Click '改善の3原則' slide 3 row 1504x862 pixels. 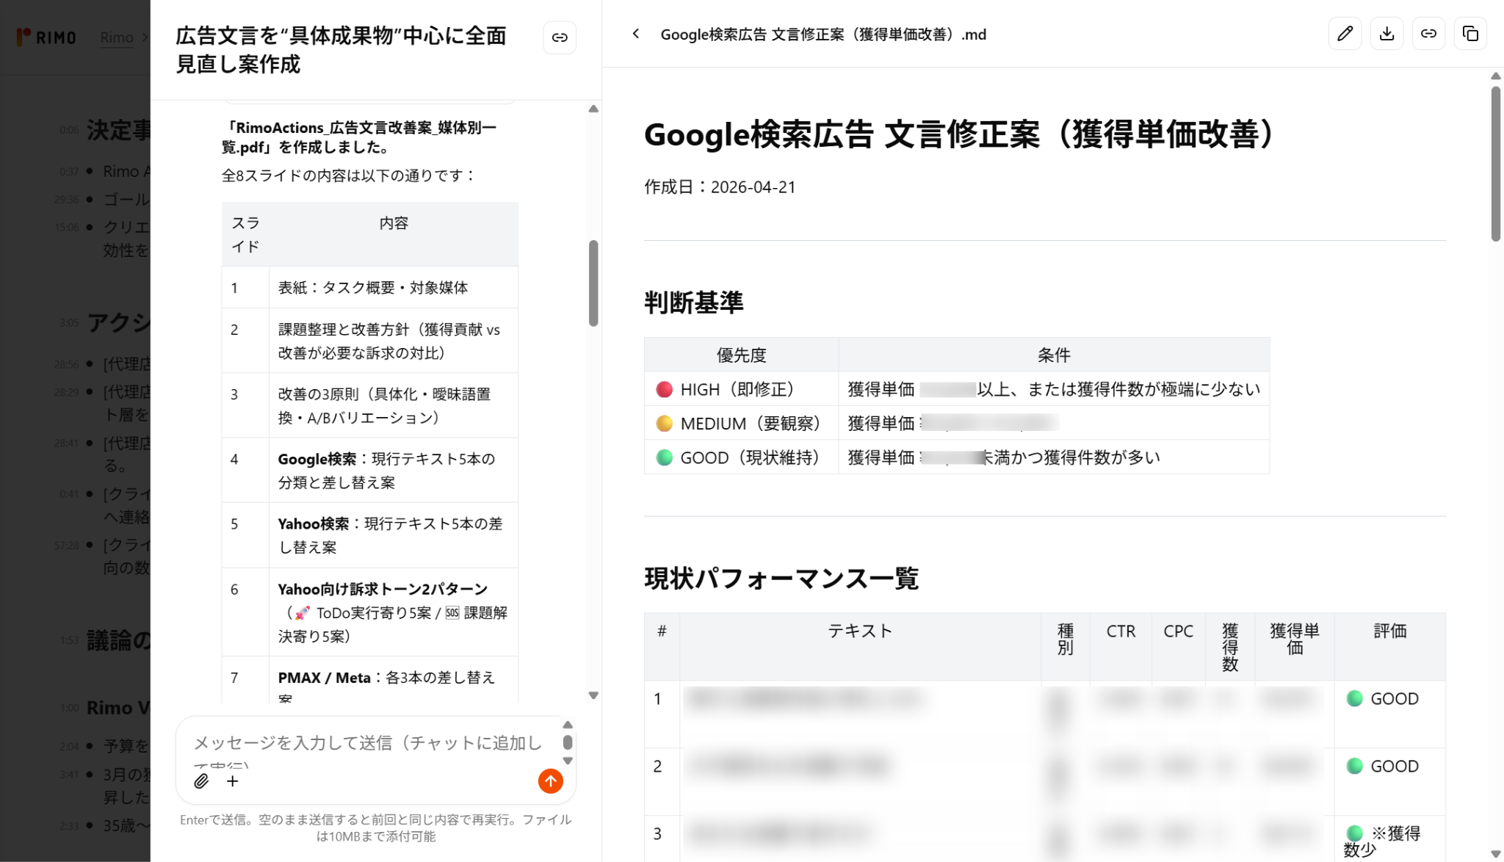tap(370, 405)
